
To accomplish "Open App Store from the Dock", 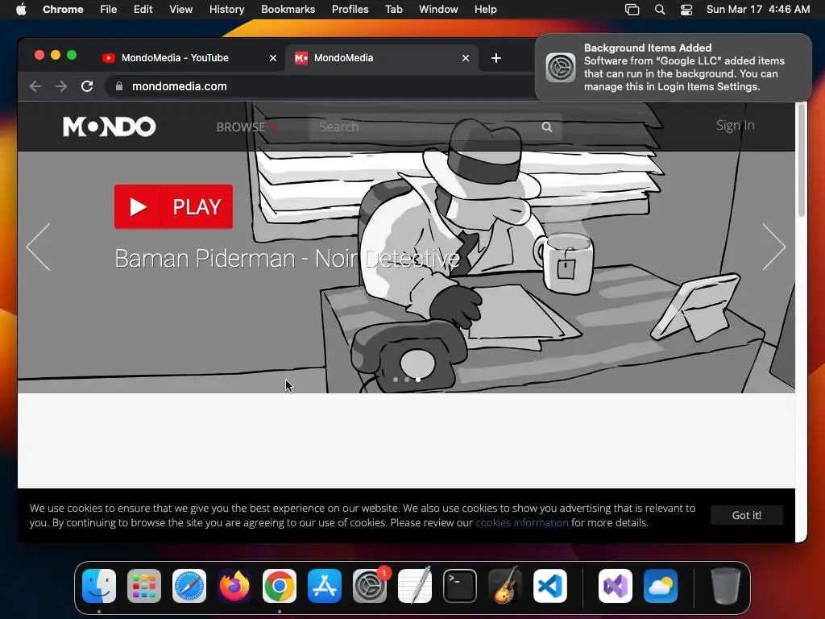I will (x=325, y=586).
